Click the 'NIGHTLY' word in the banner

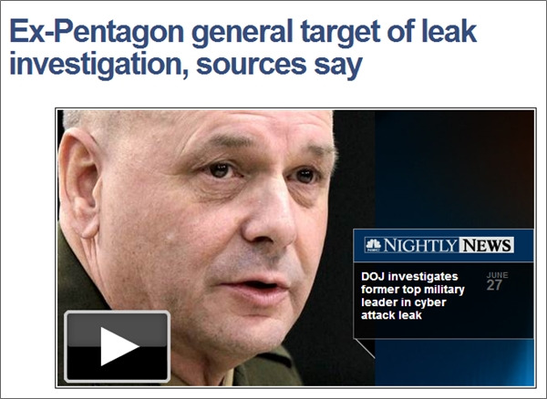click(420, 245)
